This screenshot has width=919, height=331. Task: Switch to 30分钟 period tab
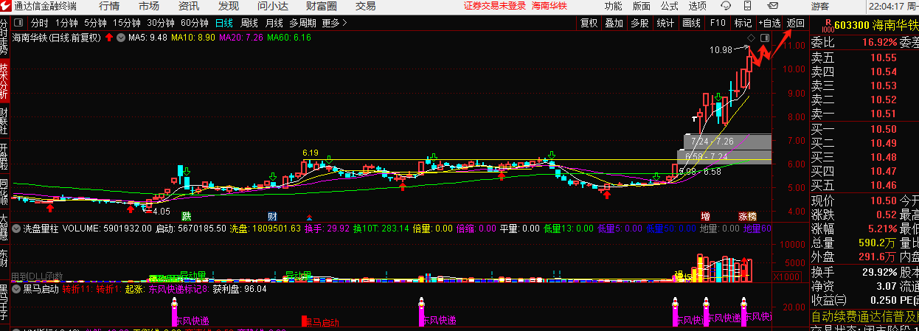(x=161, y=23)
